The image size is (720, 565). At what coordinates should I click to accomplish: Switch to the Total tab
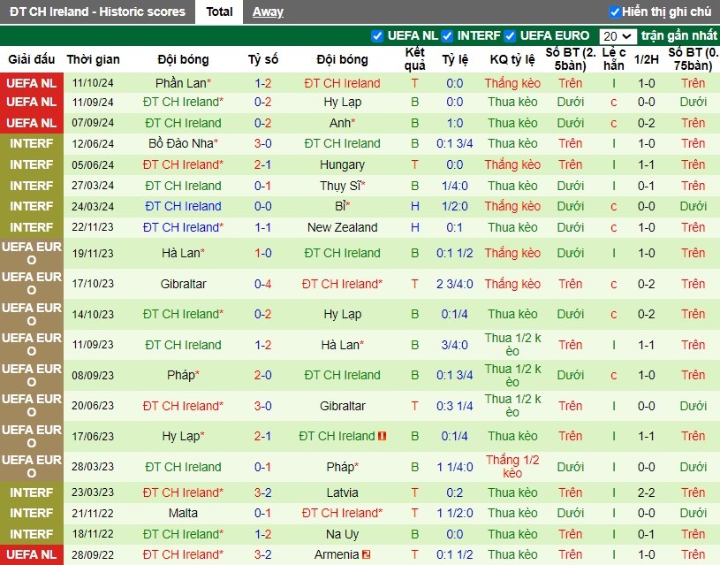[219, 12]
